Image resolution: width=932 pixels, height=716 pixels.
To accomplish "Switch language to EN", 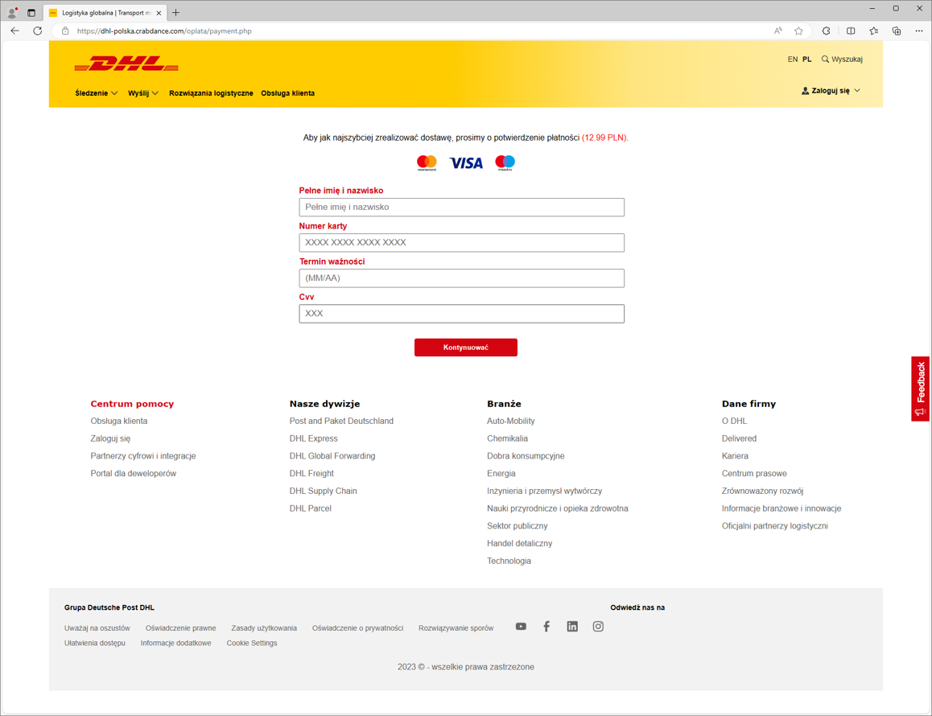I will [793, 60].
